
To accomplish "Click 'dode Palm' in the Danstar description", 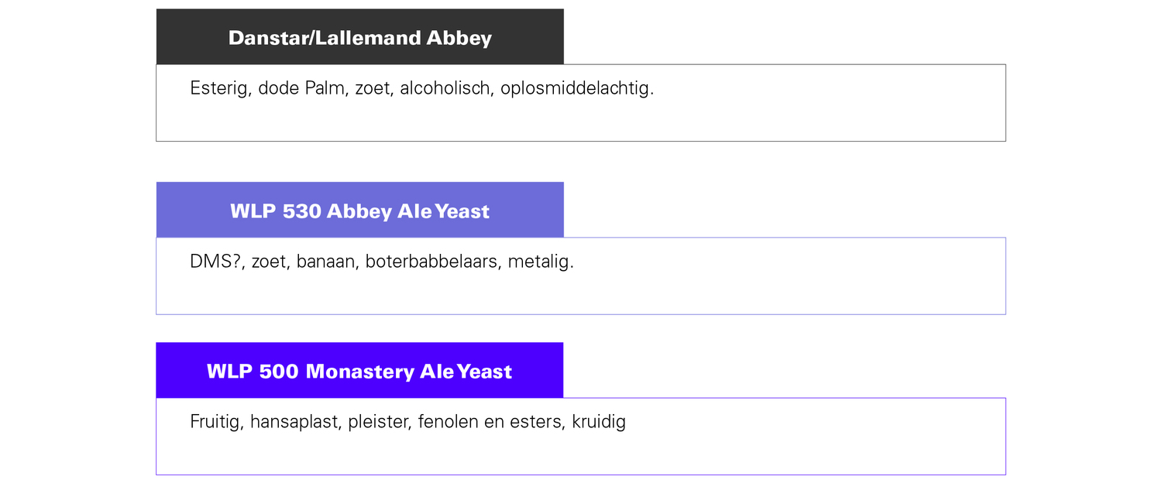I will pyautogui.click(x=303, y=88).
